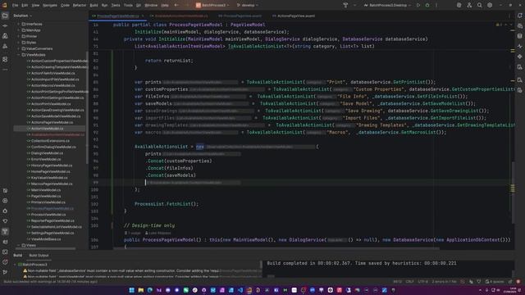
Task: Select MainViewModel.cs in solution tree
Action: [x=46, y=190]
